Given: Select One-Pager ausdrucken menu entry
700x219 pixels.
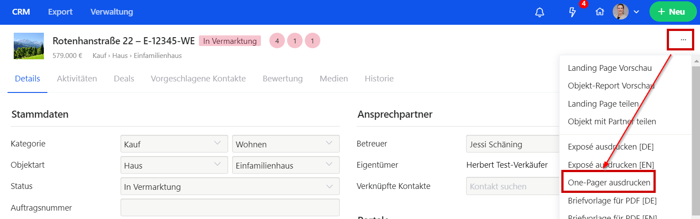Looking at the screenshot, I should point(609,183).
